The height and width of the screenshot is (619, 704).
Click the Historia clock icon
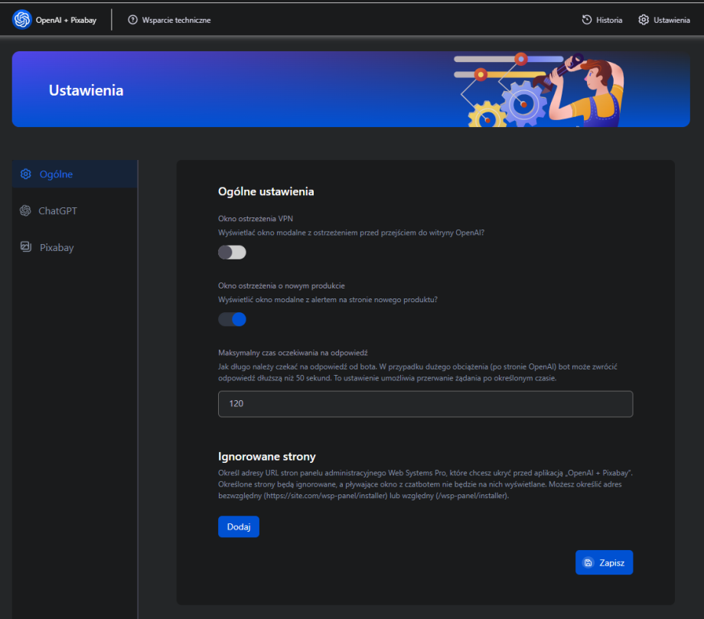[585, 19]
